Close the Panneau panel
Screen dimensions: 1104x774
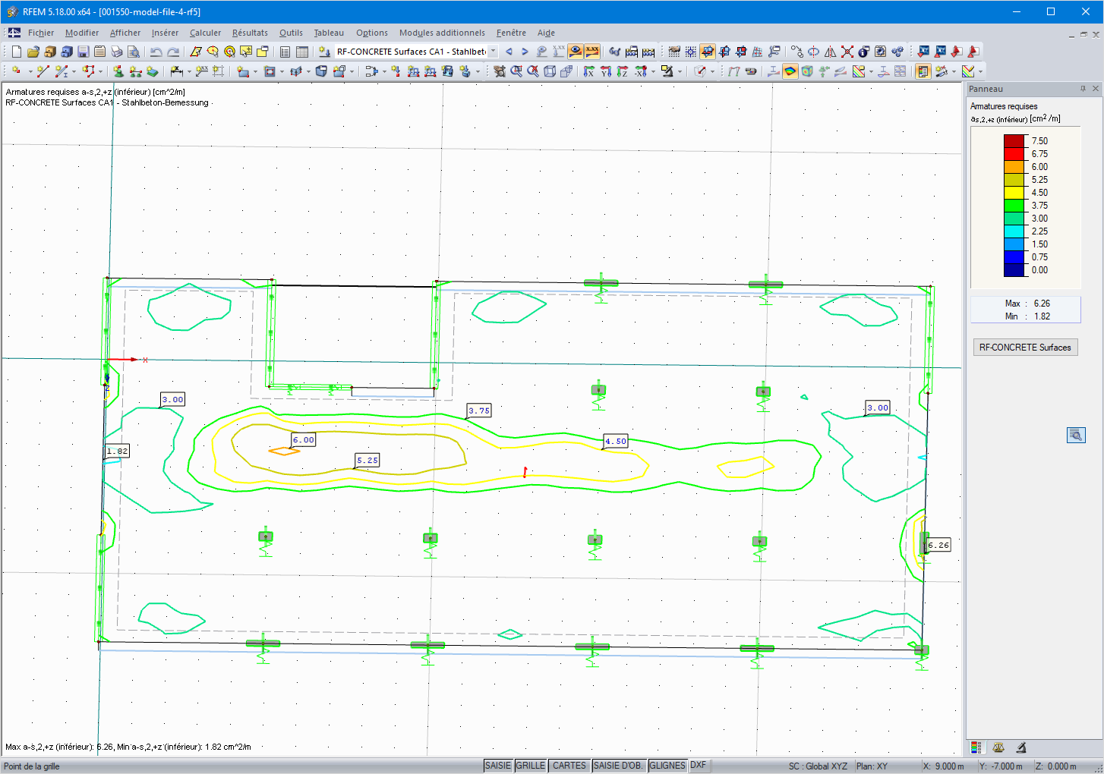point(1096,89)
